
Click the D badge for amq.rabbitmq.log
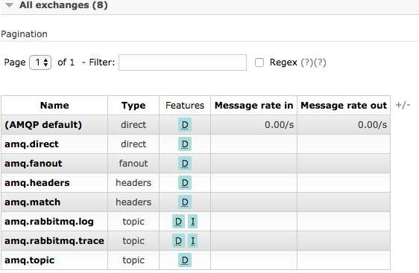click(x=178, y=221)
